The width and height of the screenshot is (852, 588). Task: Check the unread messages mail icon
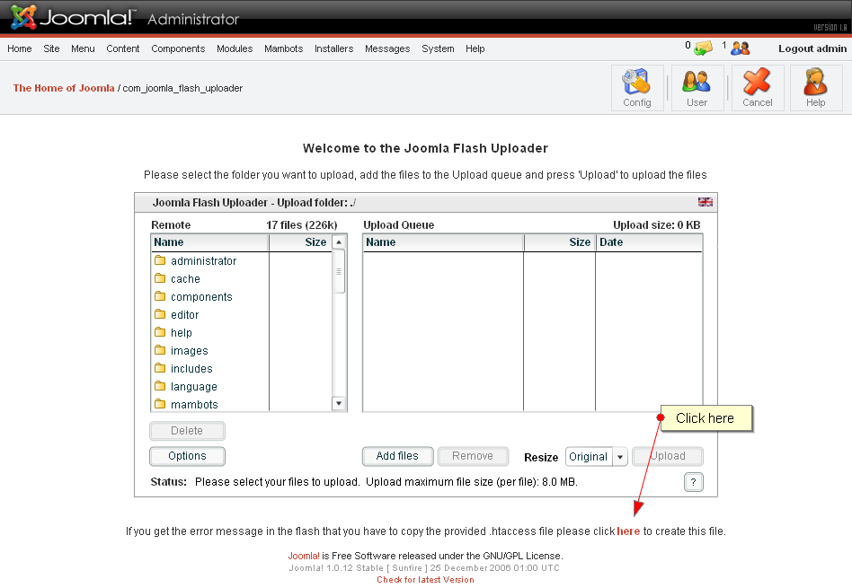703,48
